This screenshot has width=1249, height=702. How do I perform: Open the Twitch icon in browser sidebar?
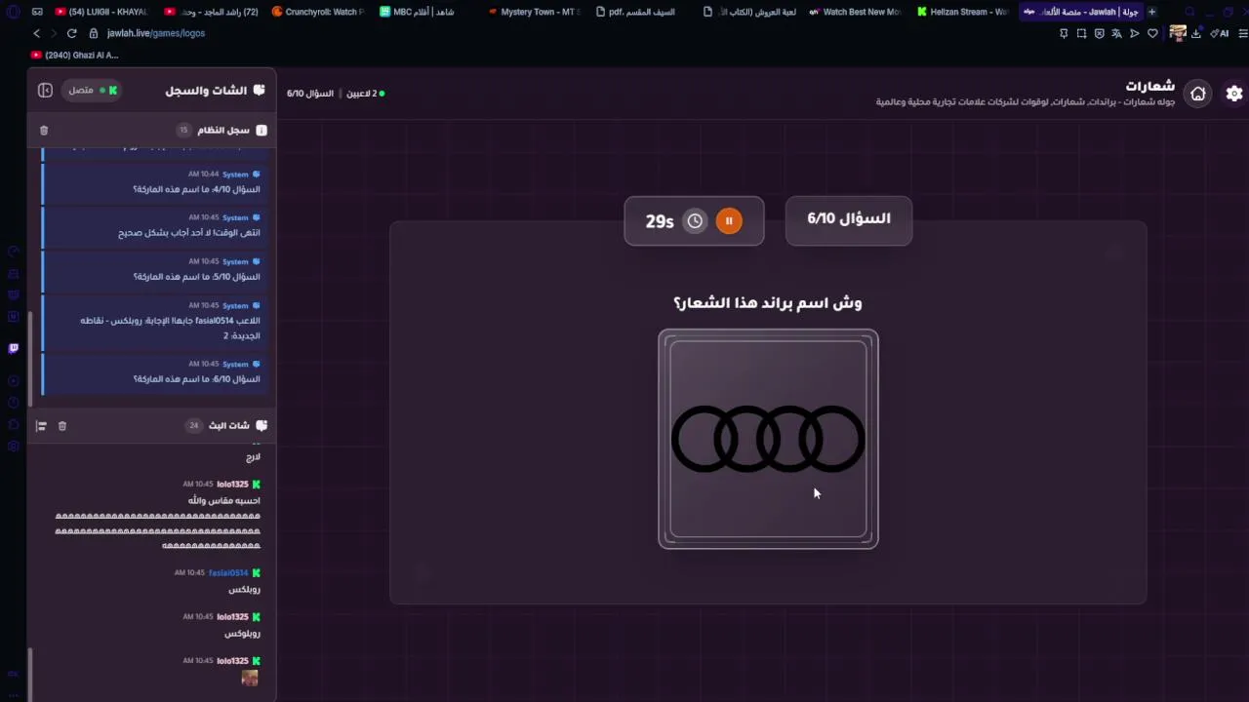click(13, 348)
